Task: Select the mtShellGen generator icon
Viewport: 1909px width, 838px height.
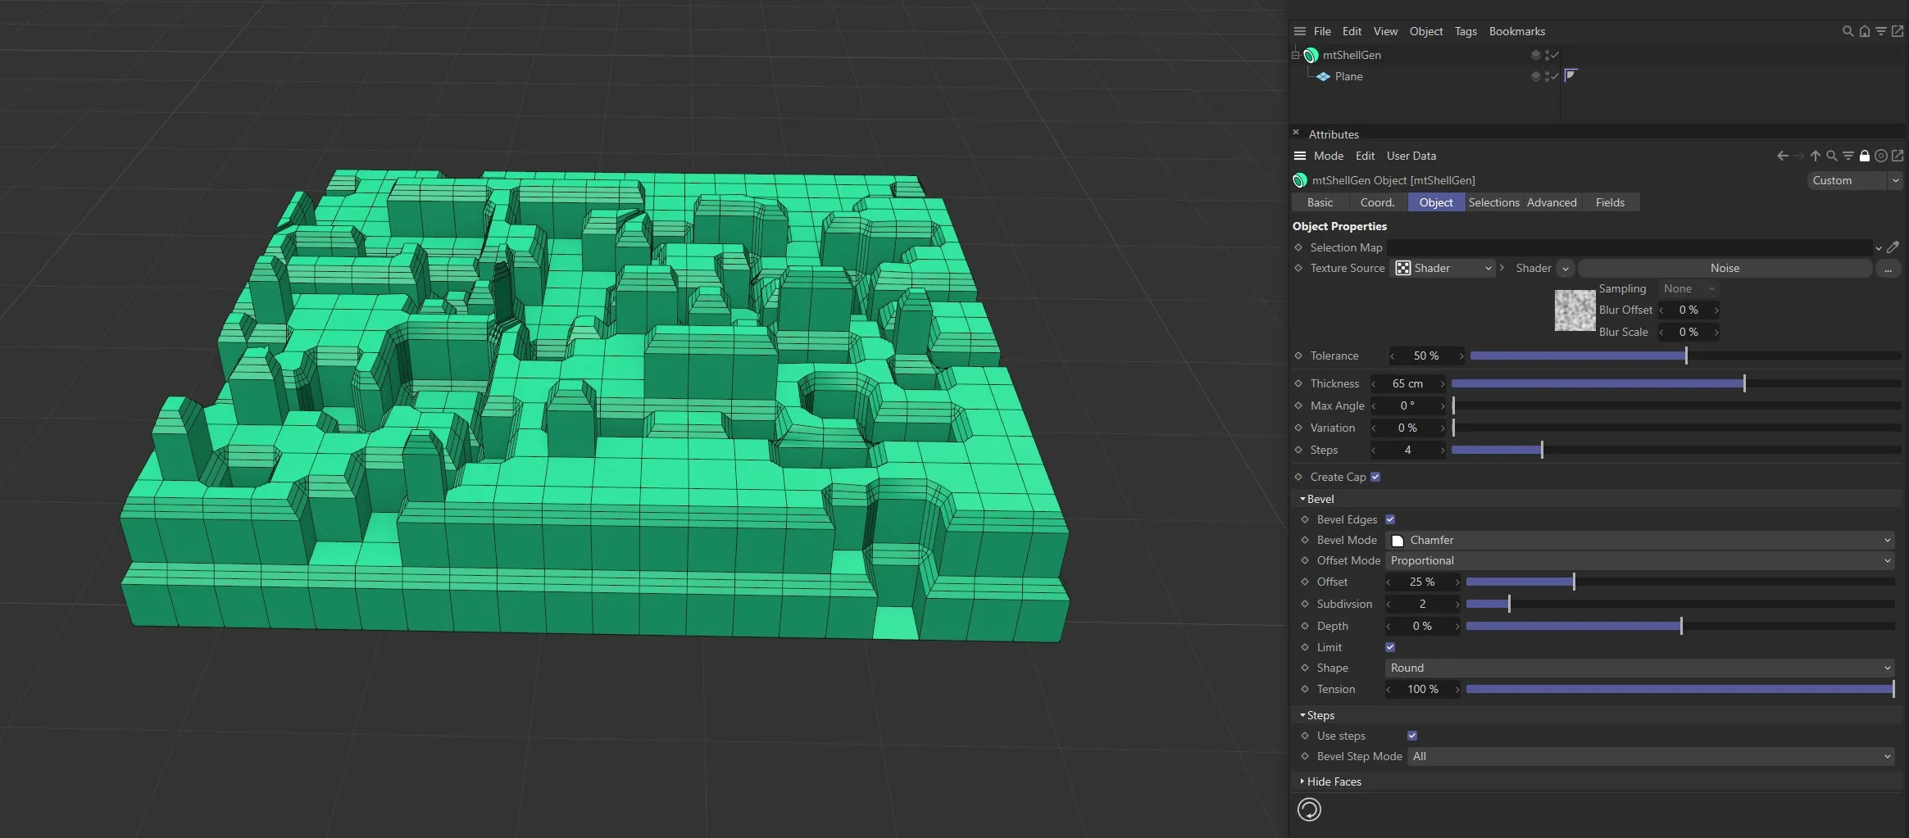Action: click(x=1313, y=55)
